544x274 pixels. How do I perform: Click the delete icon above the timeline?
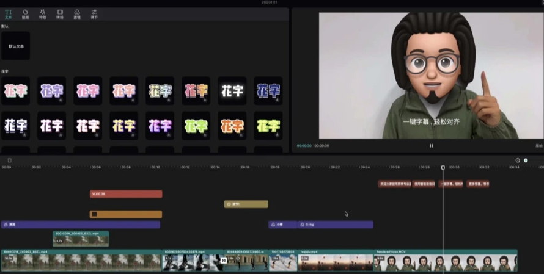point(9,160)
